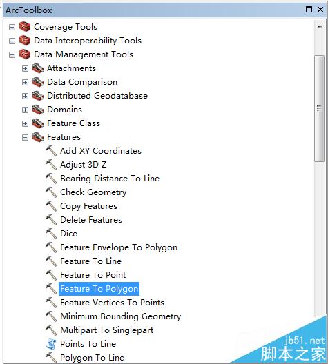Open the Feature To Point tool
328x364 pixels.
coord(93,275)
